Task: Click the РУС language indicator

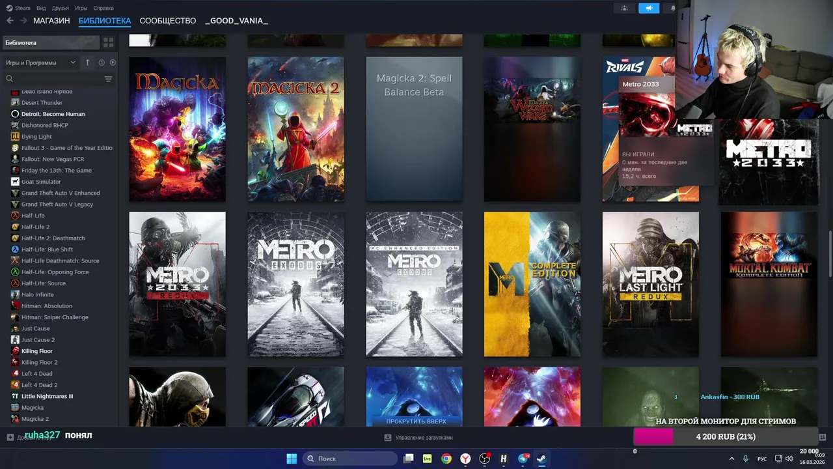Action: (762, 459)
